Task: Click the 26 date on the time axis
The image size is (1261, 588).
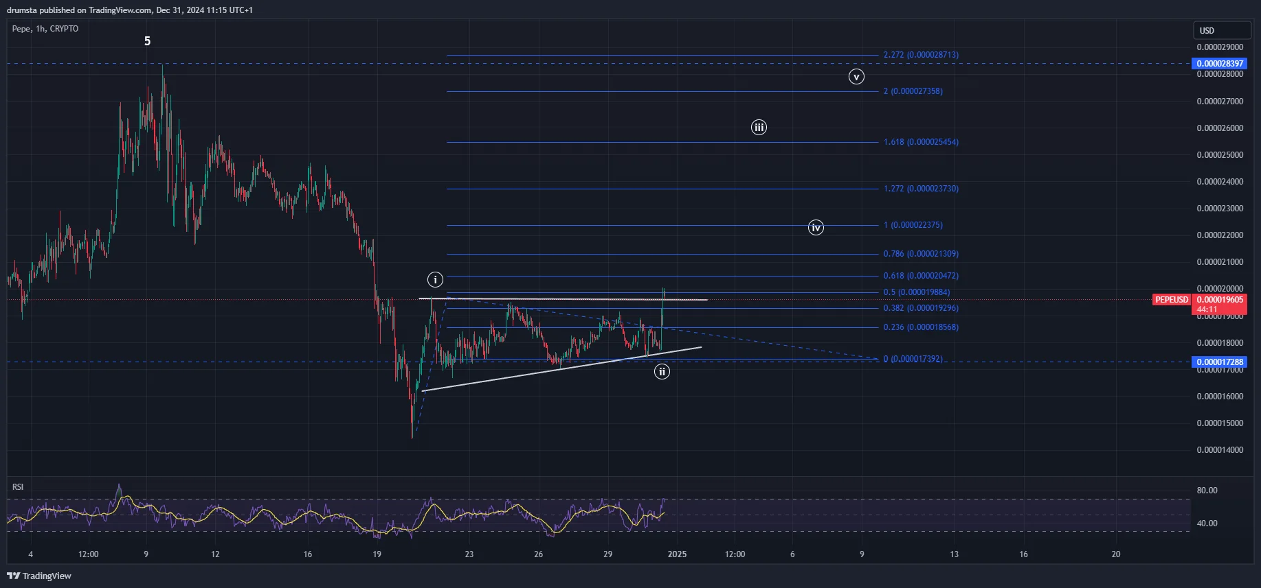Action: (538, 554)
